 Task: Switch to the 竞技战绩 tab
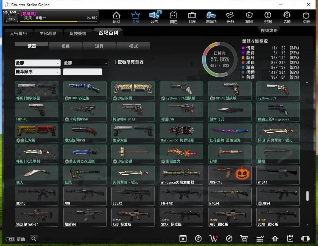78,33
